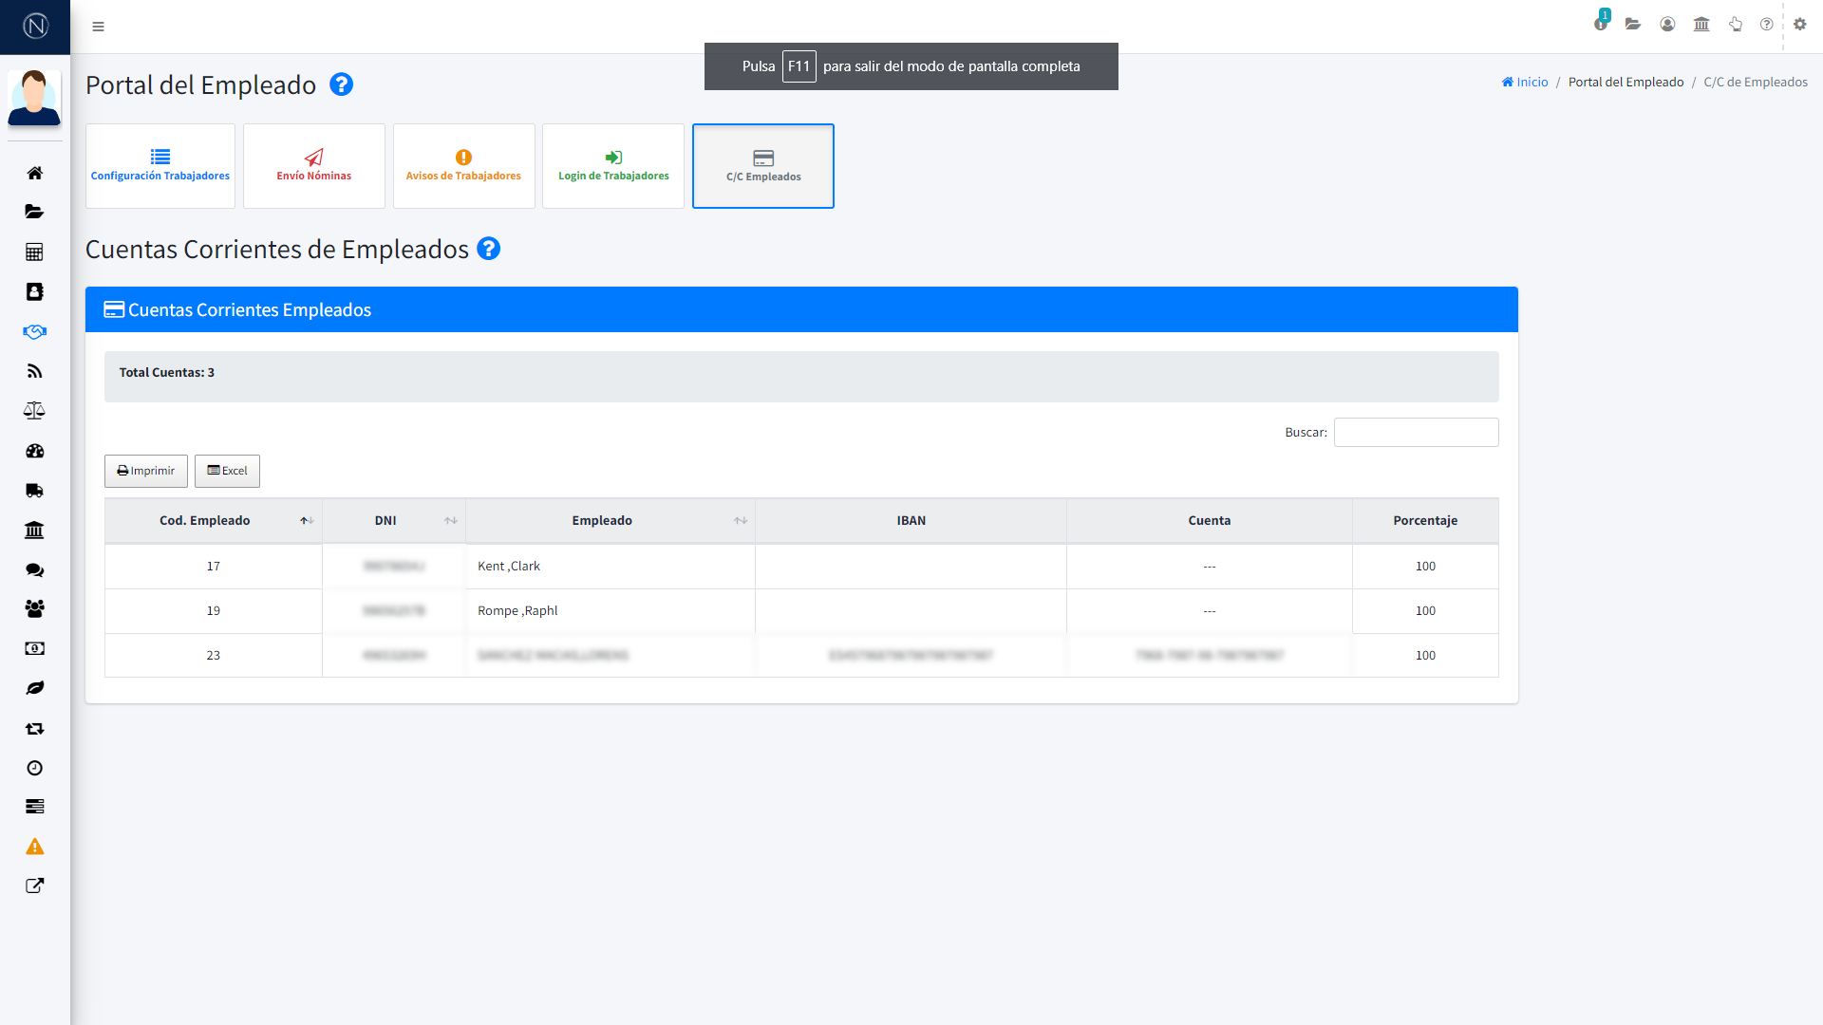Screen dimensions: 1823x1025
Task: Click the settings gear icon top right
Action: (x=1799, y=25)
